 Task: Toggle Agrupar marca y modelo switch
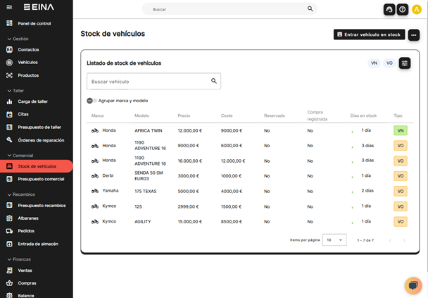(92, 101)
